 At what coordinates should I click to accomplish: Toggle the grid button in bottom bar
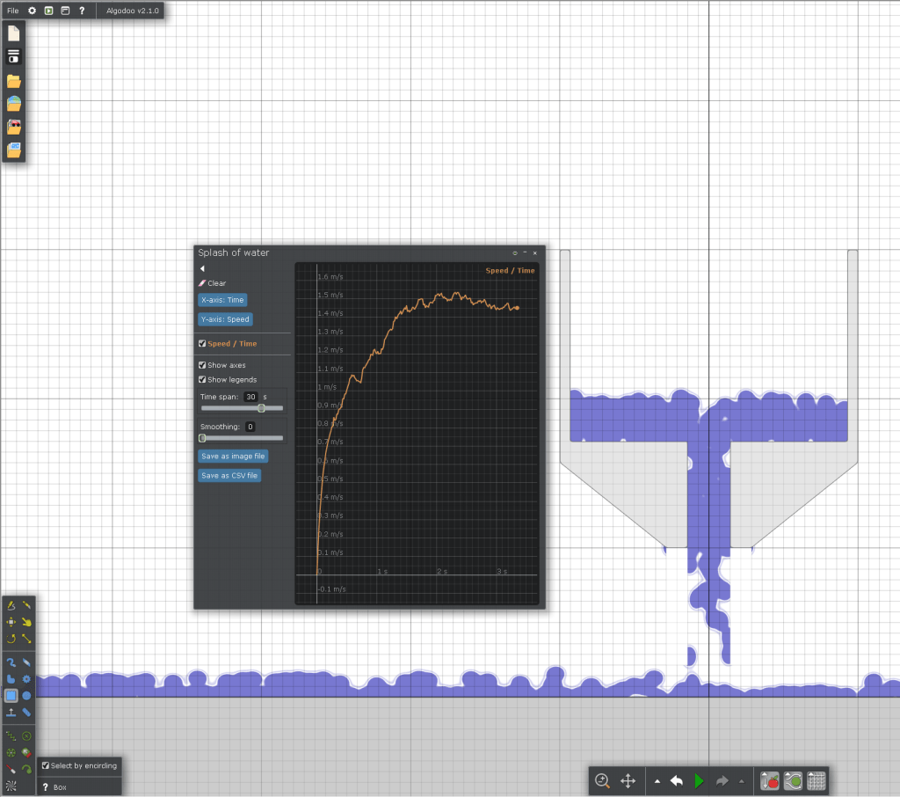tap(816, 780)
